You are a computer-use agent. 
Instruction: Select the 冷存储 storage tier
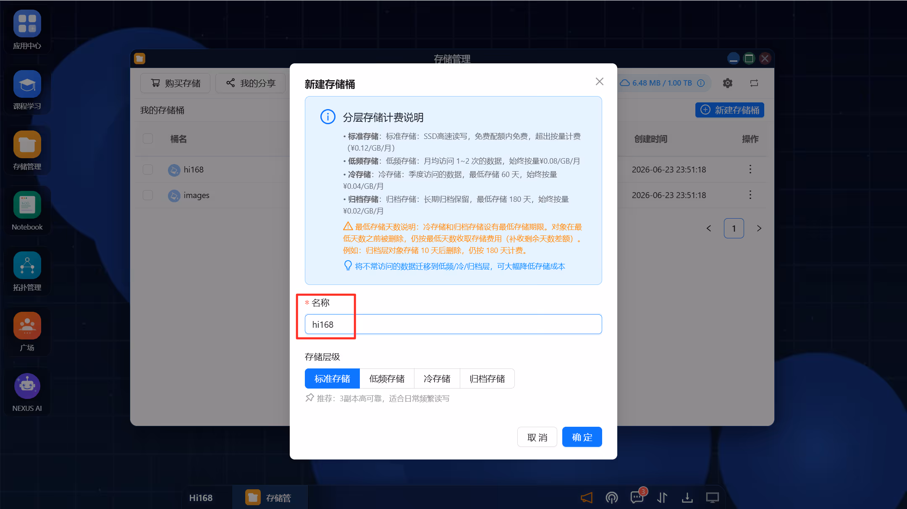point(437,378)
